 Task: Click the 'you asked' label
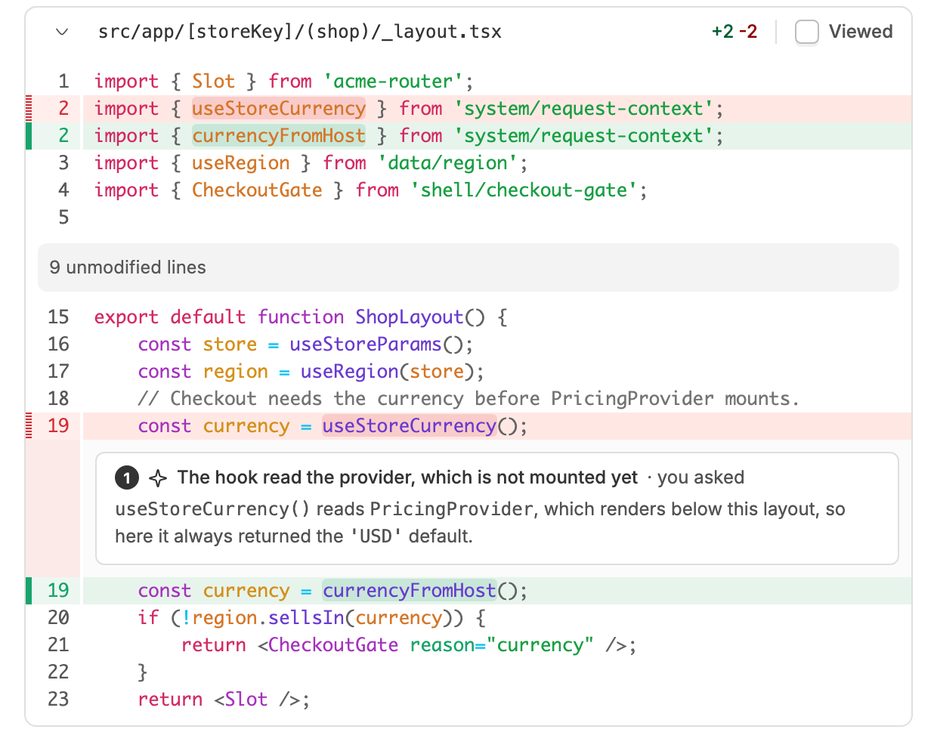(x=700, y=477)
